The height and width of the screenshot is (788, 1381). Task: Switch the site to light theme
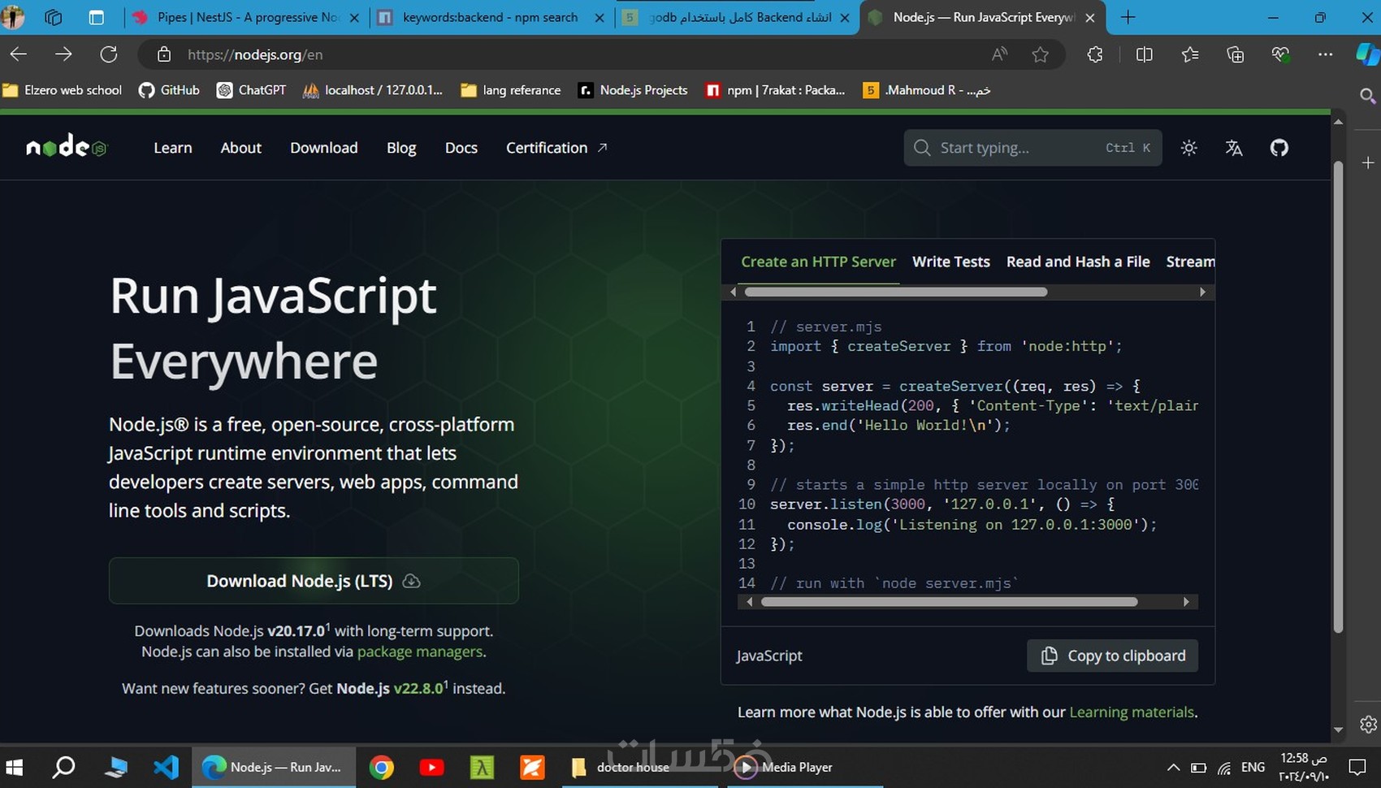[1188, 147]
